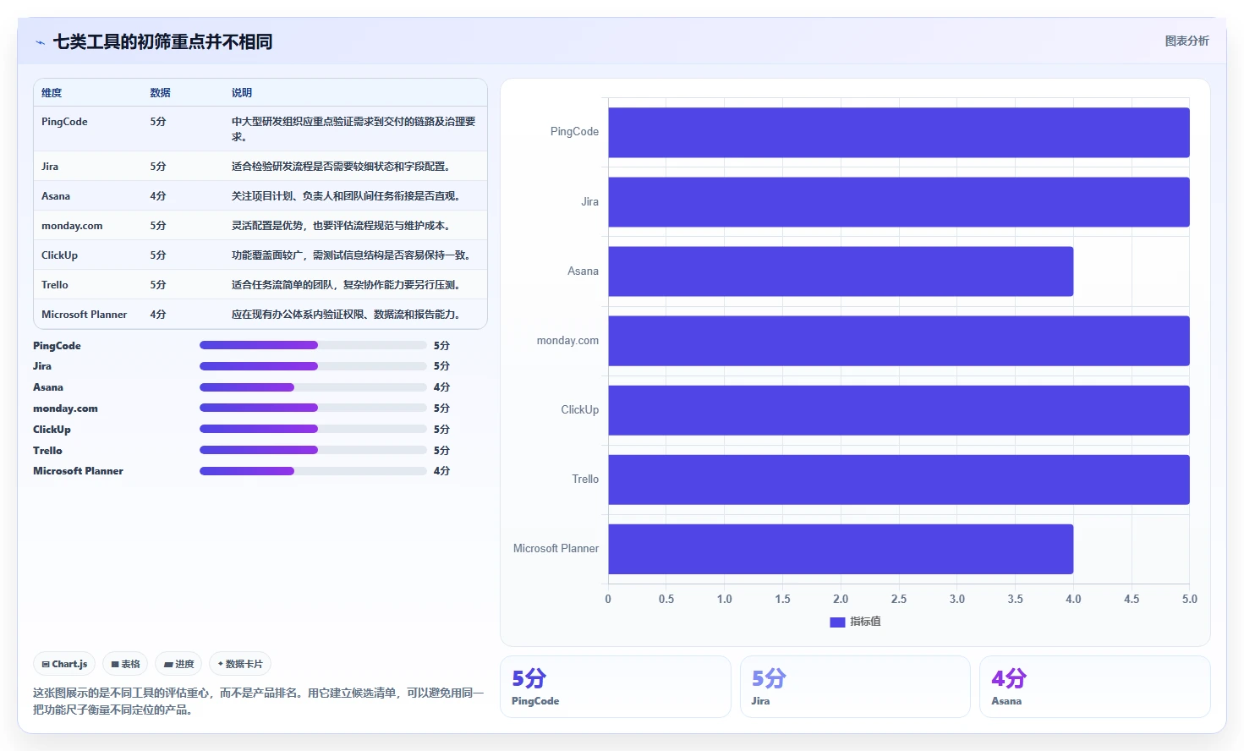Viewport: 1244px width, 751px height.
Task: Select the 表格 tag chip
Action: pyautogui.click(x=125, y=664)
